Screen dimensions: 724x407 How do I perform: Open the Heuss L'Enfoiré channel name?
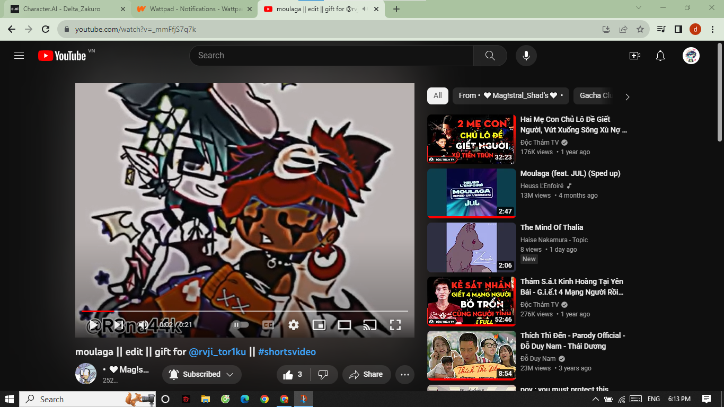coord(542,186)
